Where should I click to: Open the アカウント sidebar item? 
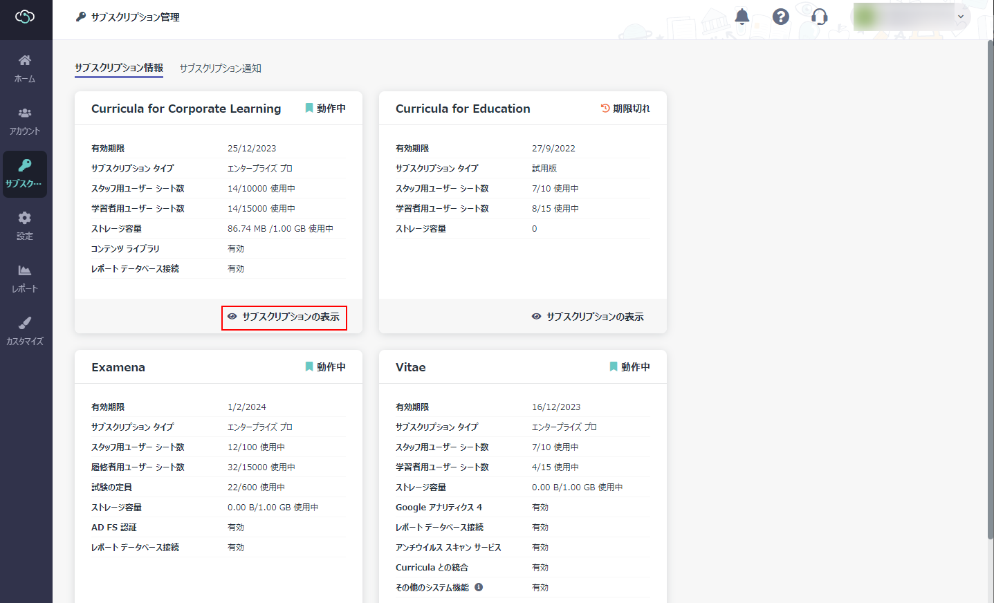[x=25, y=121]
